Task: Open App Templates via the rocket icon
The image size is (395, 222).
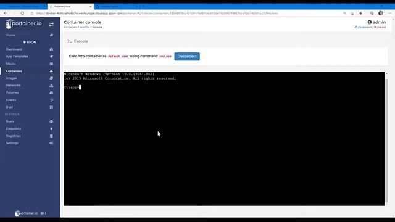Action: point(51,57)
